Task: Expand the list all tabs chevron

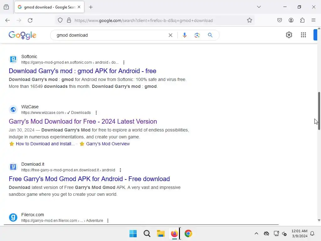Action: [259, 7]
